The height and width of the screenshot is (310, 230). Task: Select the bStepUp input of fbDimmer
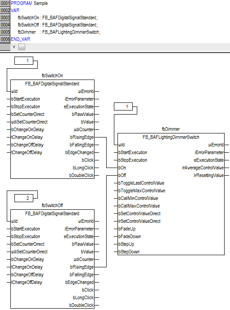[x=126, y=244]
